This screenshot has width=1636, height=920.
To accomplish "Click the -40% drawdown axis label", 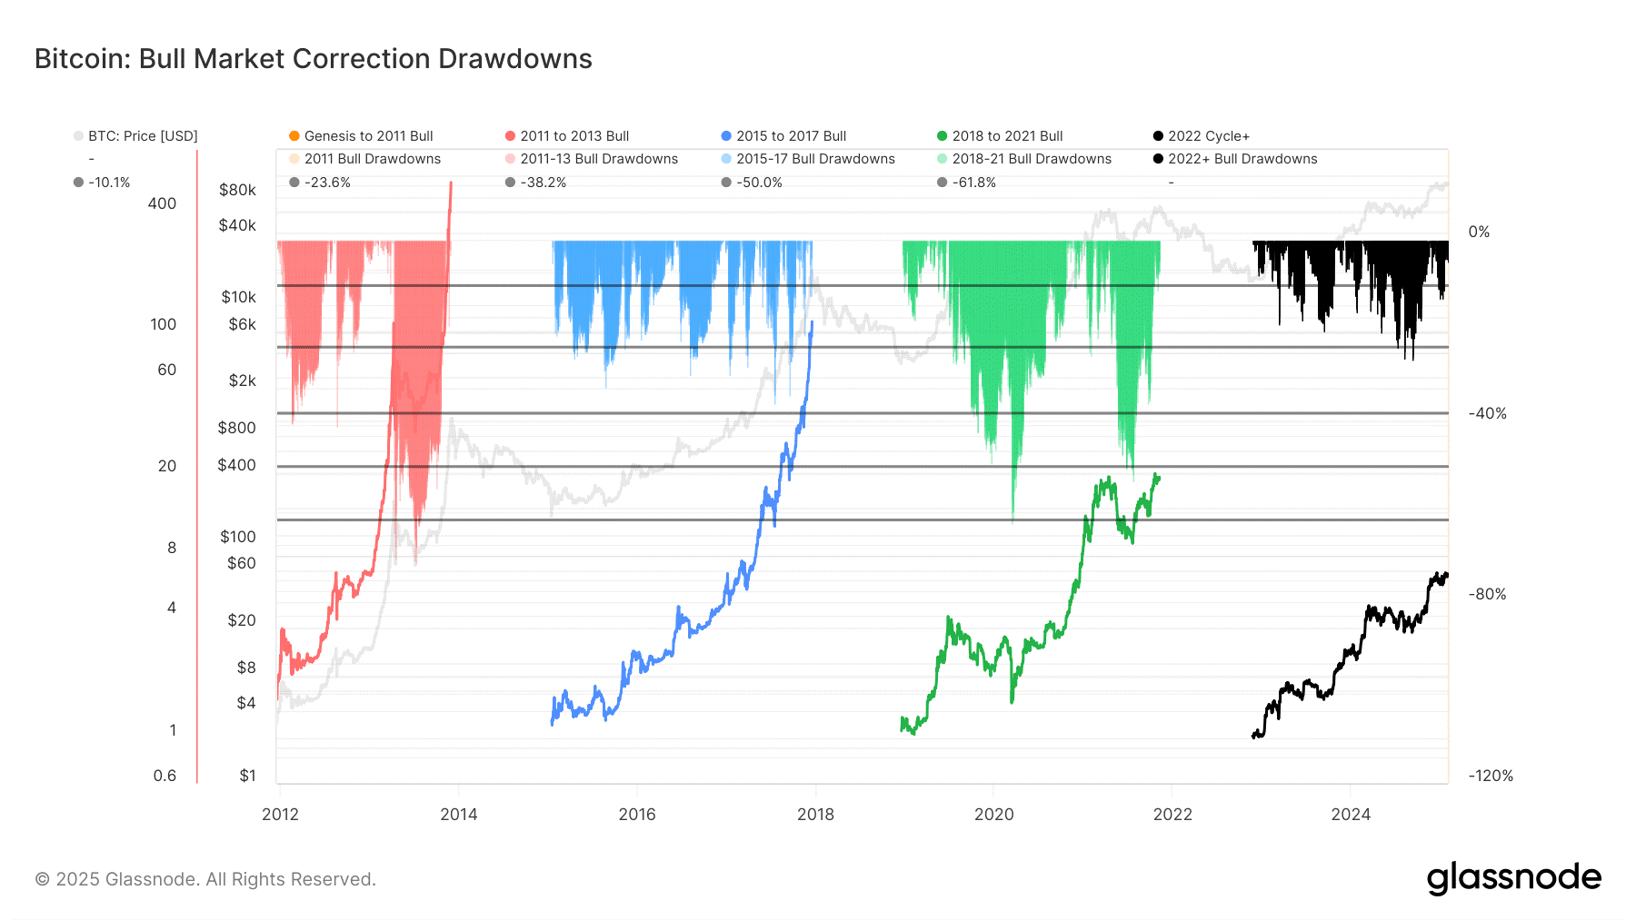I will [x=1488, y=413].
